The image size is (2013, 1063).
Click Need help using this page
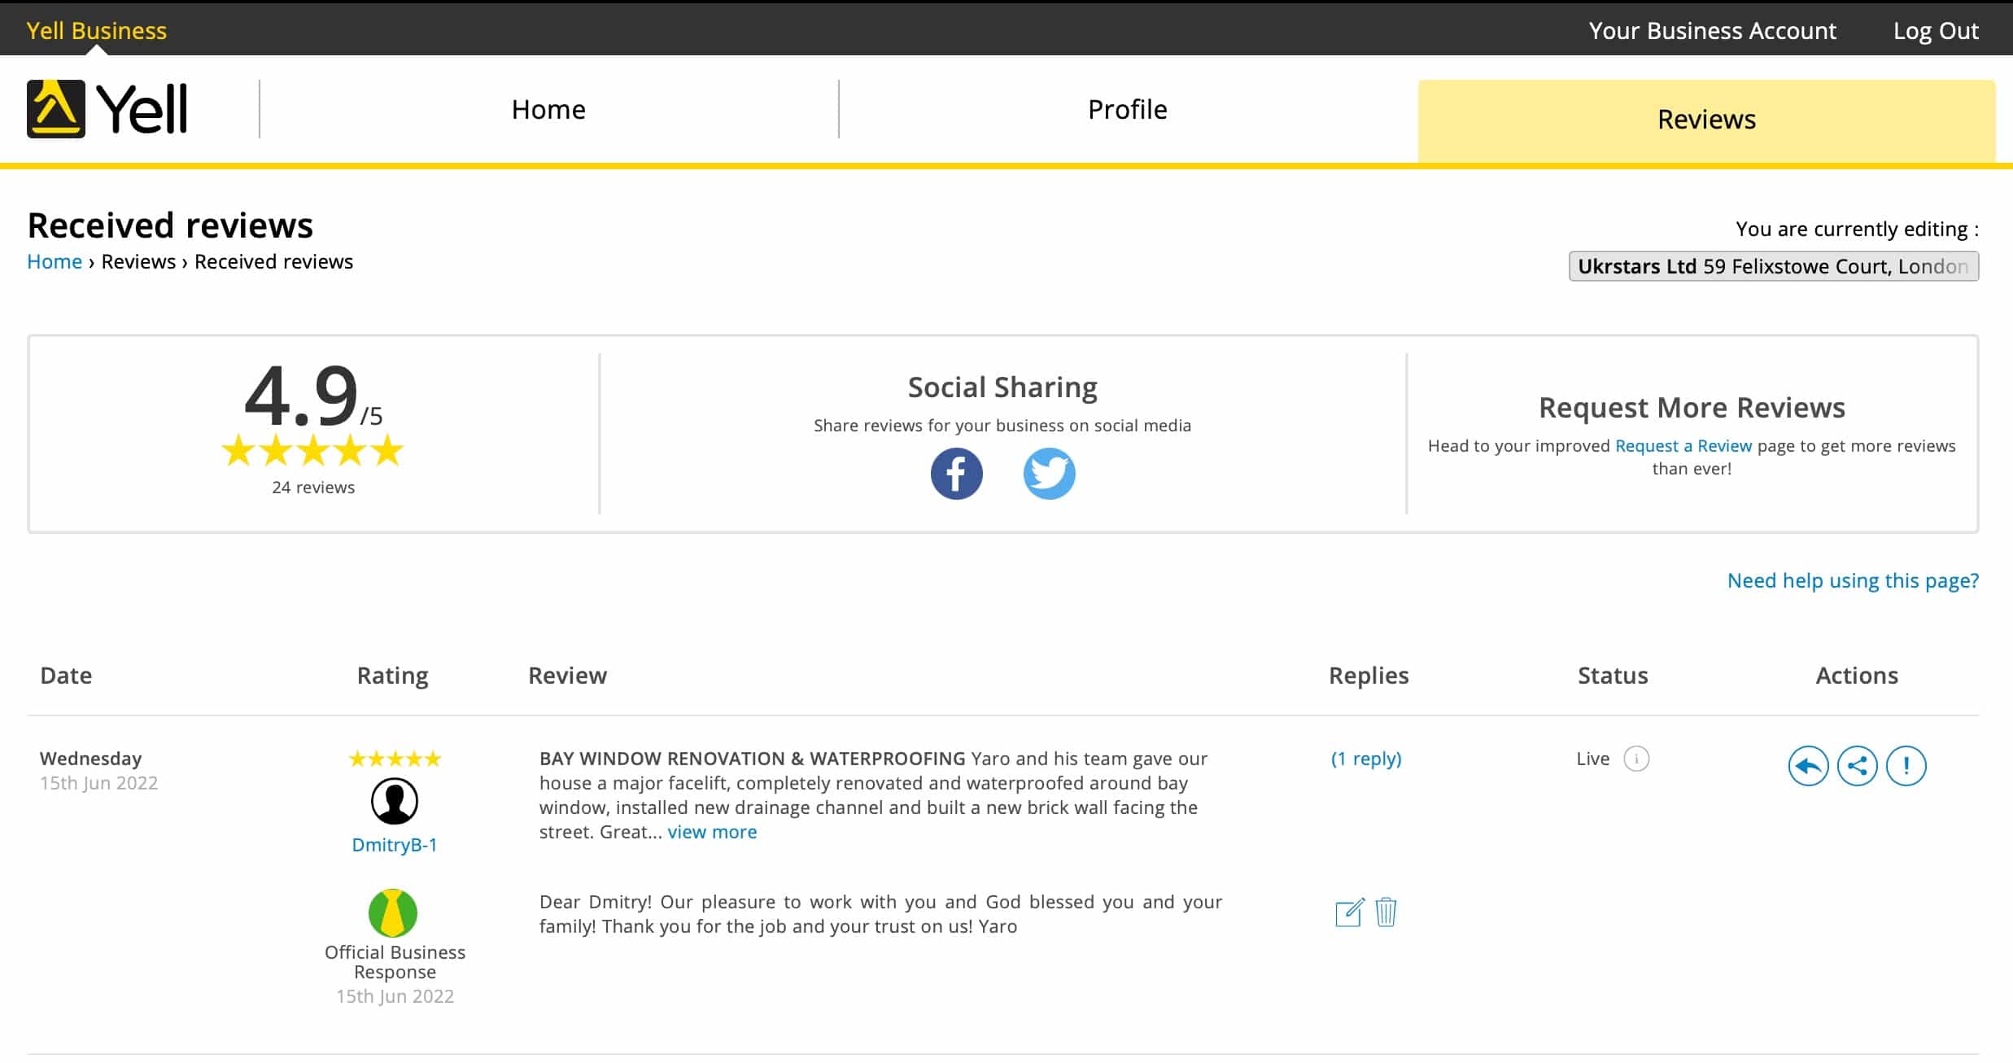(x=1853, y=580)
